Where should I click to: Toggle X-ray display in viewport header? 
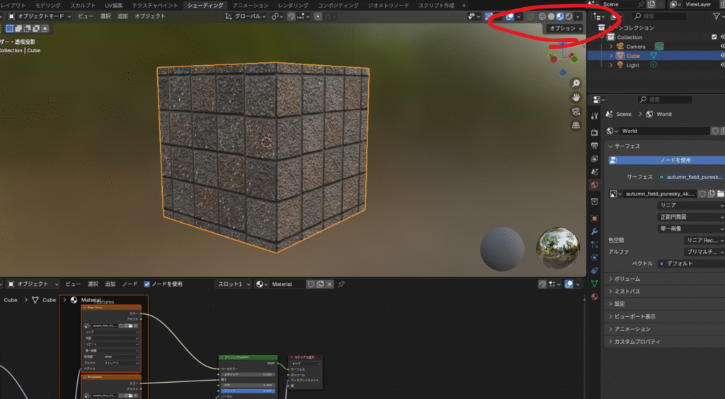click(530, 16)
